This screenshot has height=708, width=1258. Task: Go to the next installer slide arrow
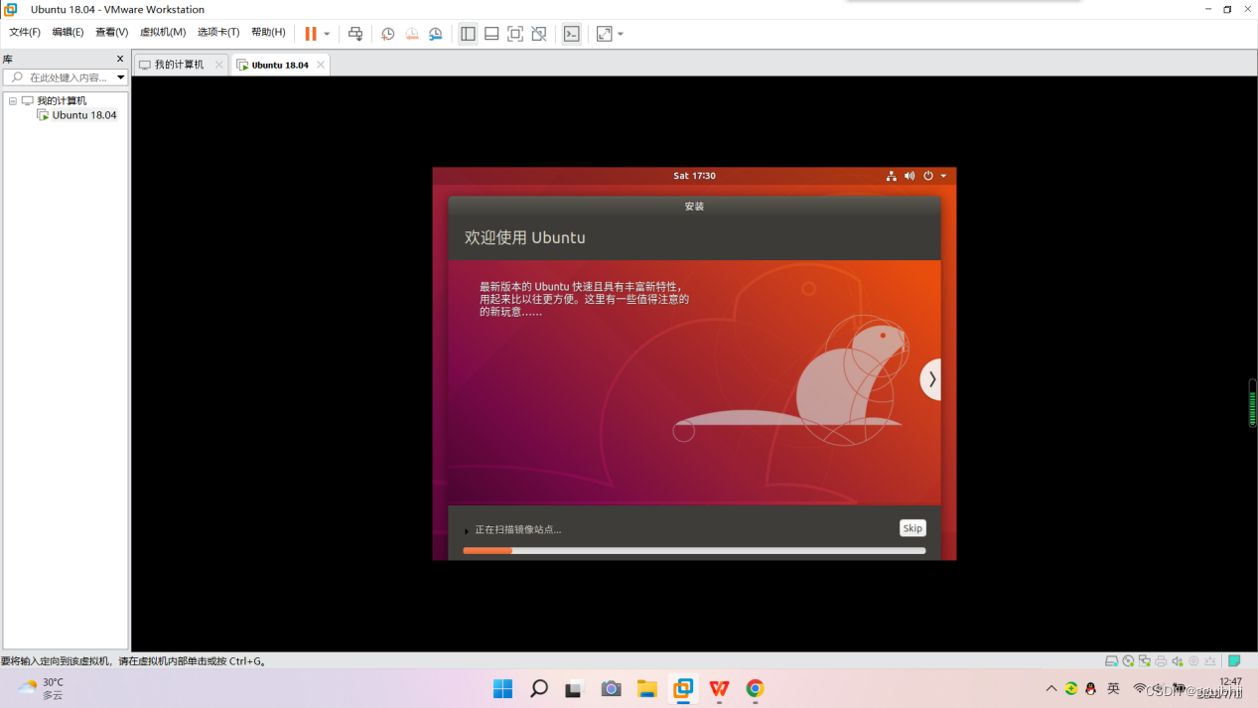click(931, 379)
